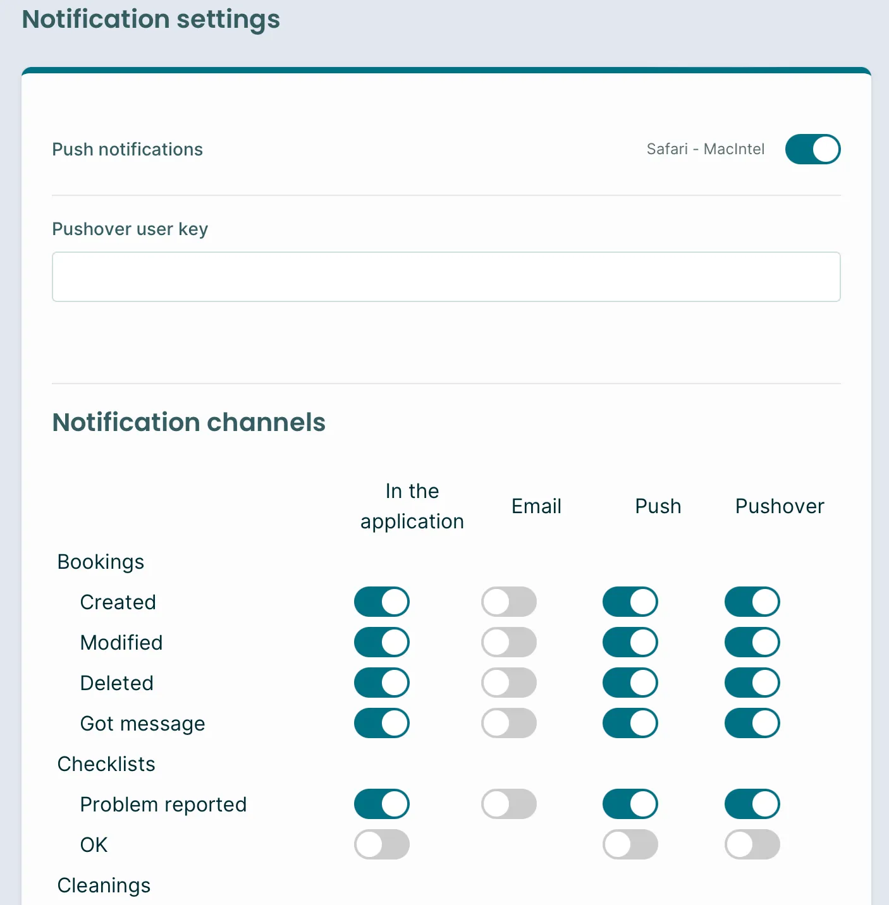Turn off Pushover for Modified bookings

pyautogui.click(x=752, y=642)
